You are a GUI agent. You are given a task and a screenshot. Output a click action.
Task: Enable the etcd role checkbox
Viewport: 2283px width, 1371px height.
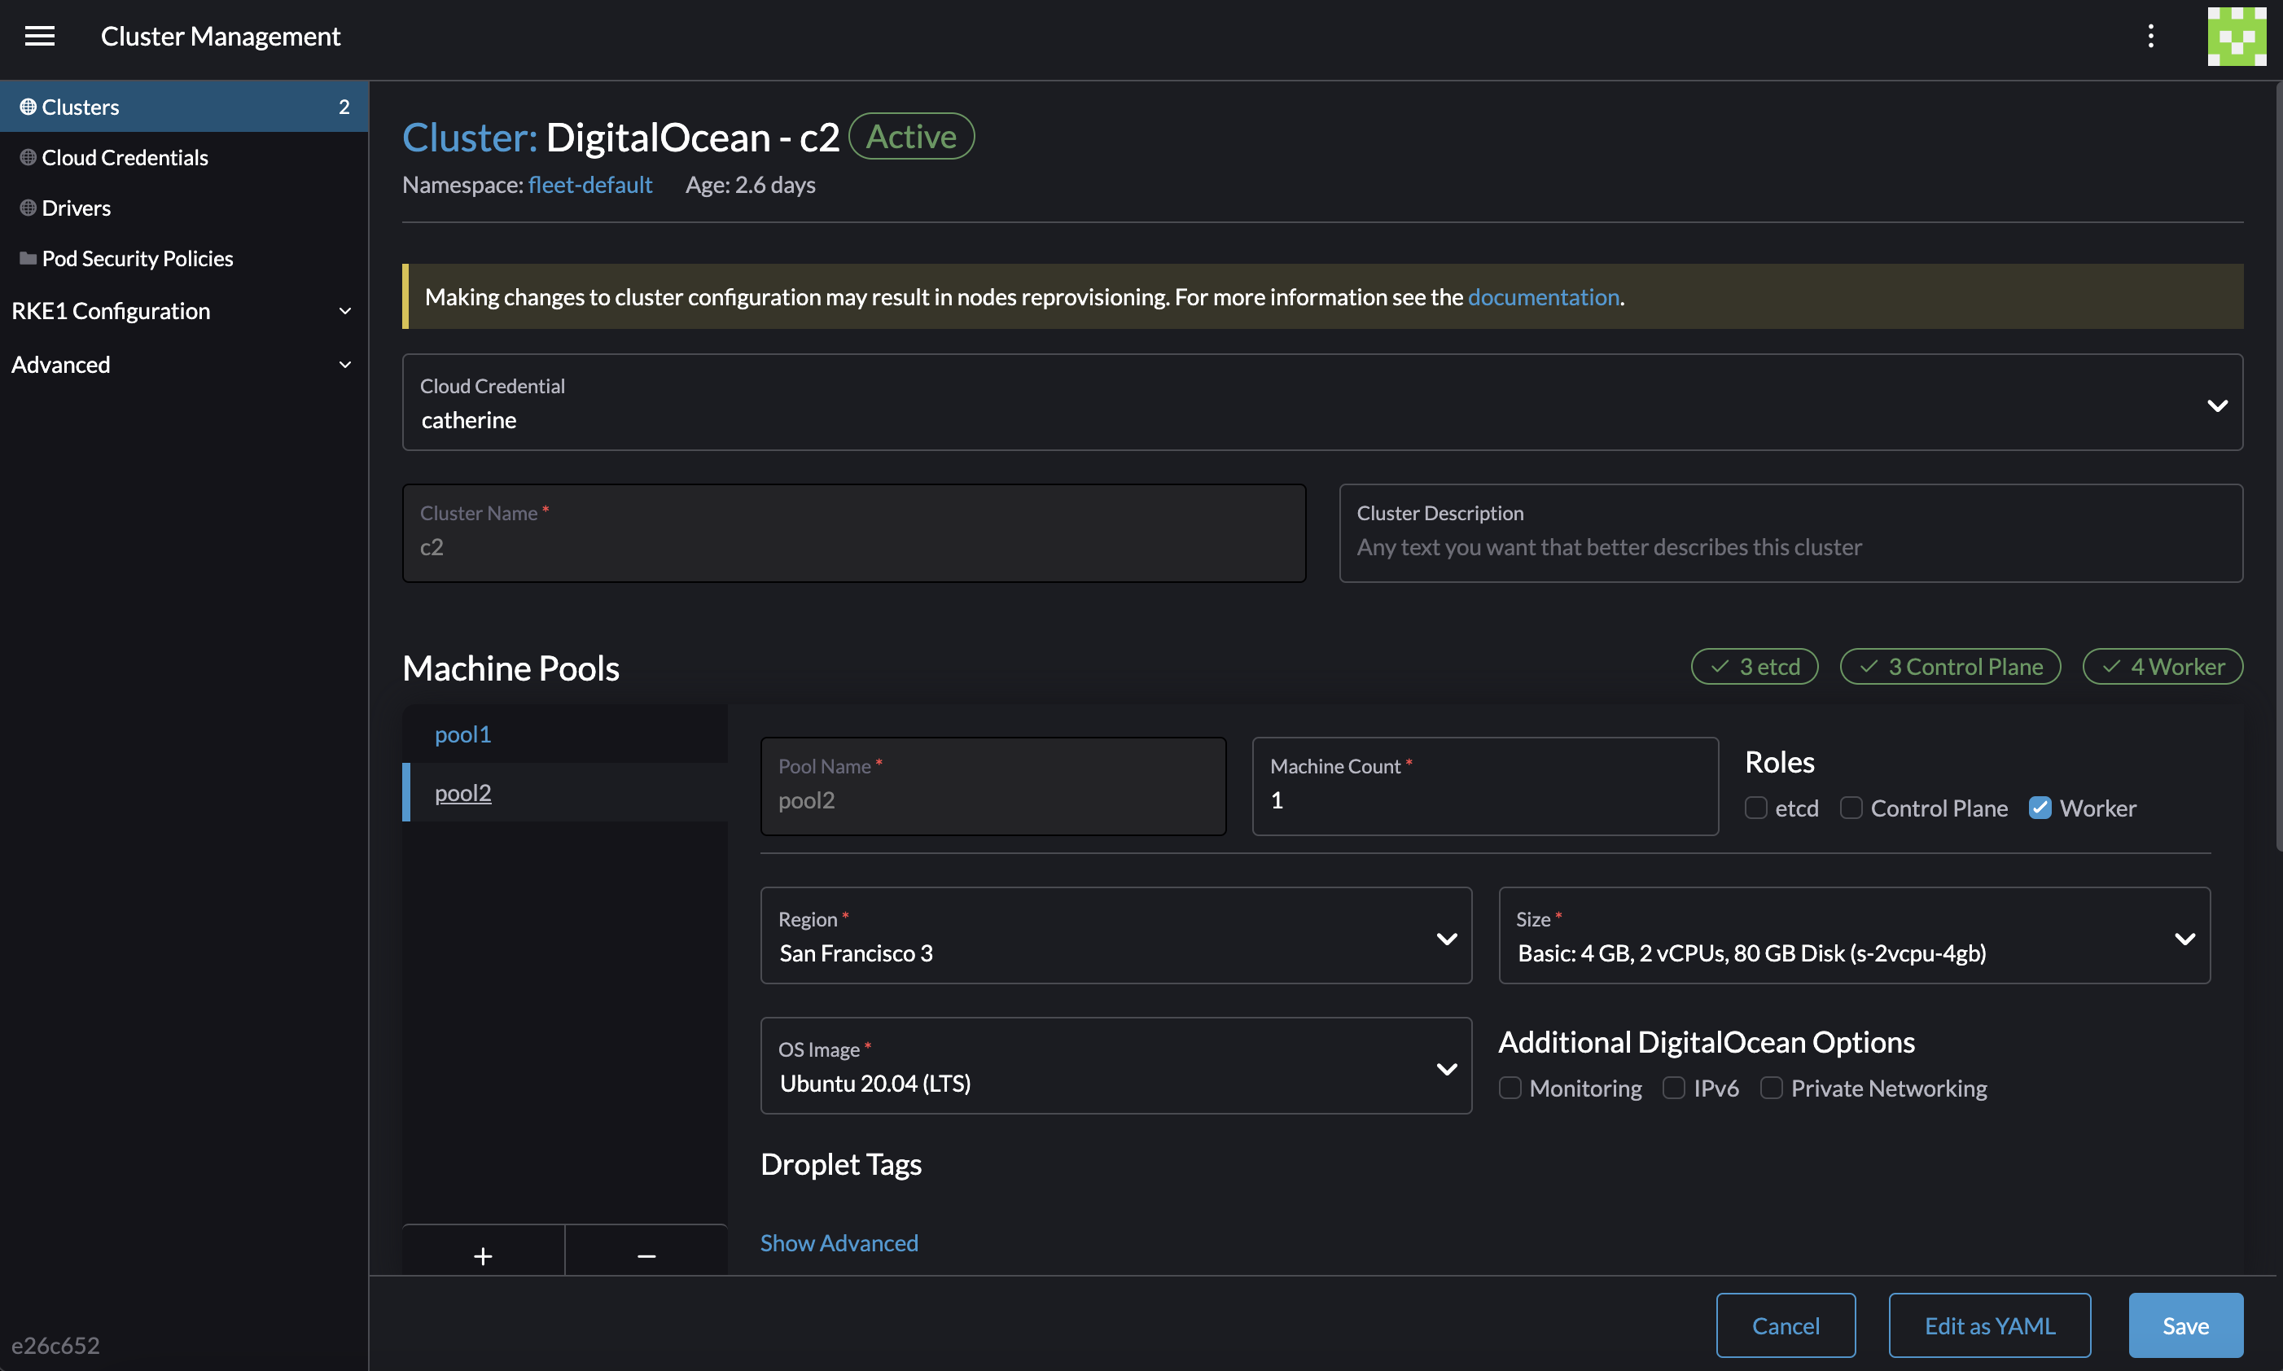(x=1755, y=808)
